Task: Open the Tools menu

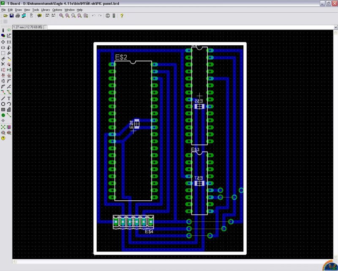Action: [35, 10]
